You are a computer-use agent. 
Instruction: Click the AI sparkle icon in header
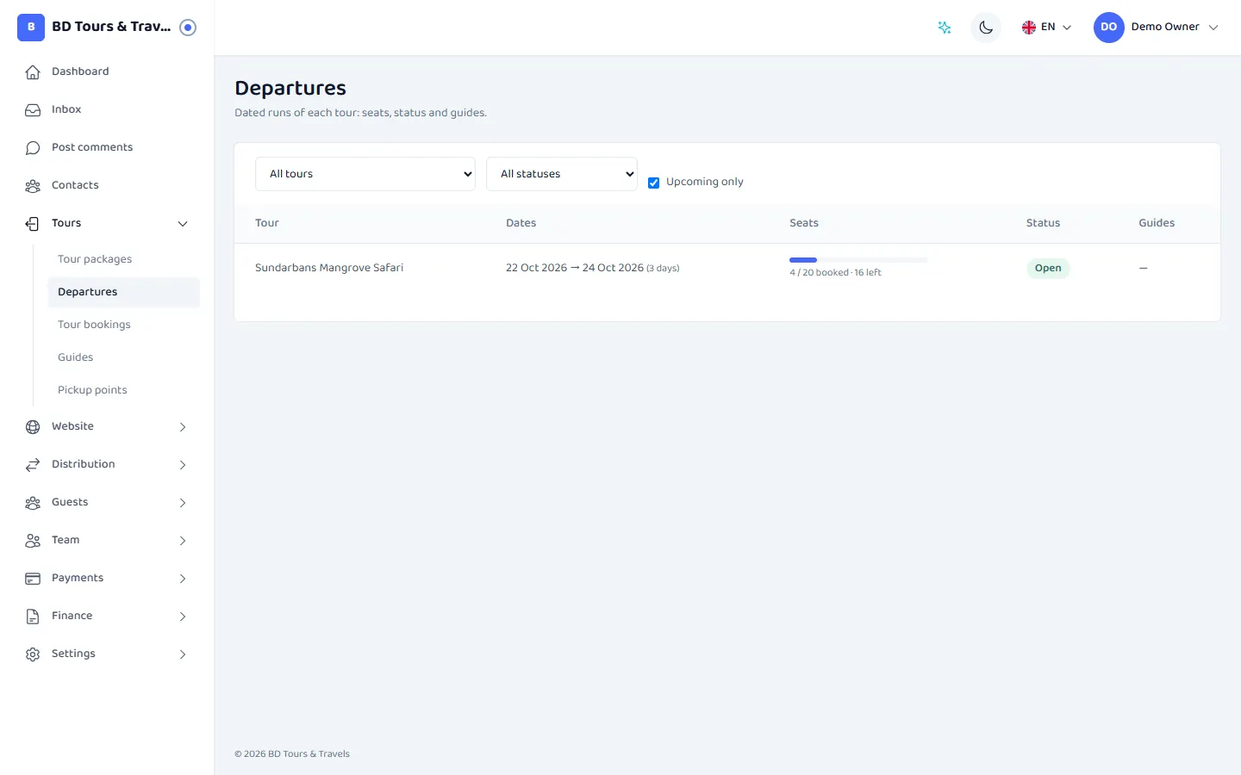[945, 28]
